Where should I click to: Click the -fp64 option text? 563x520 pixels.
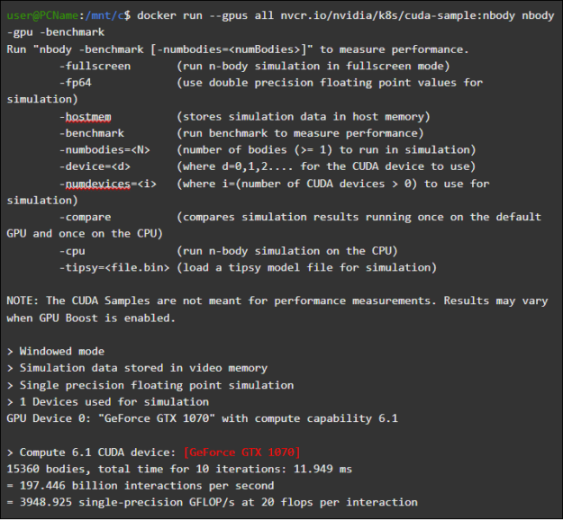(x=76, y=83)
